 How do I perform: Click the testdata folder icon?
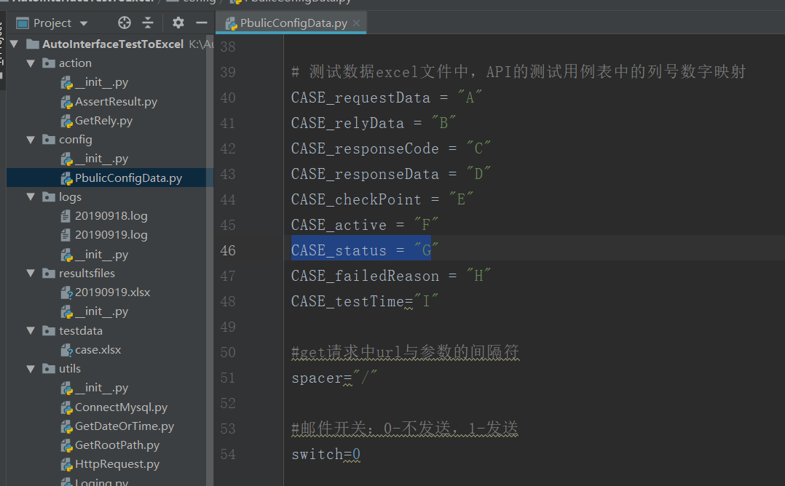point(49,331)
